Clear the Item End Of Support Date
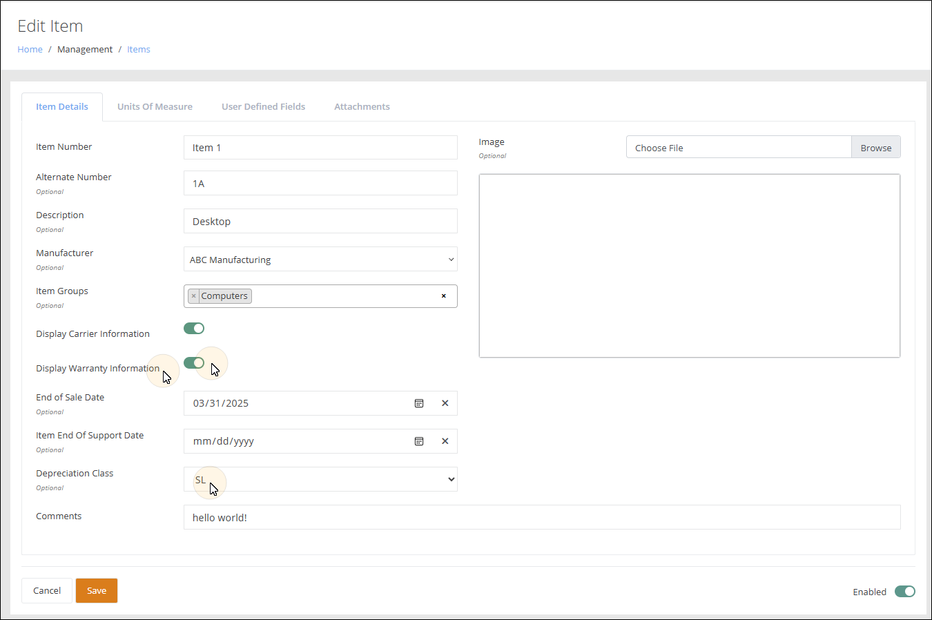Viewport: 932px width, 620px height. point(445,441)
